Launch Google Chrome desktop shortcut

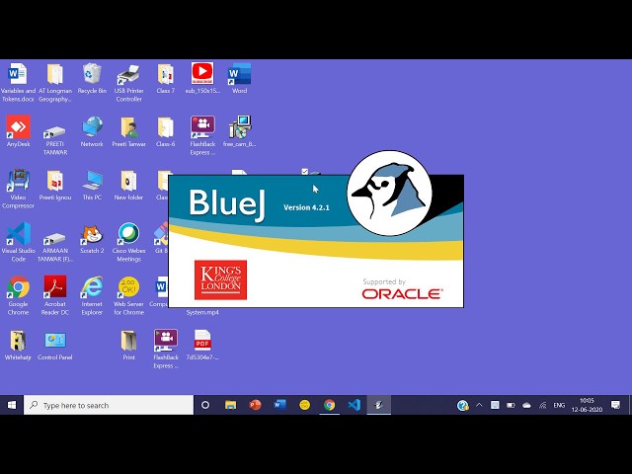[18, 295]
